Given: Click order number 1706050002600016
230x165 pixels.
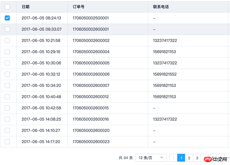Looking at the screenshot, I should click(91, 119).
